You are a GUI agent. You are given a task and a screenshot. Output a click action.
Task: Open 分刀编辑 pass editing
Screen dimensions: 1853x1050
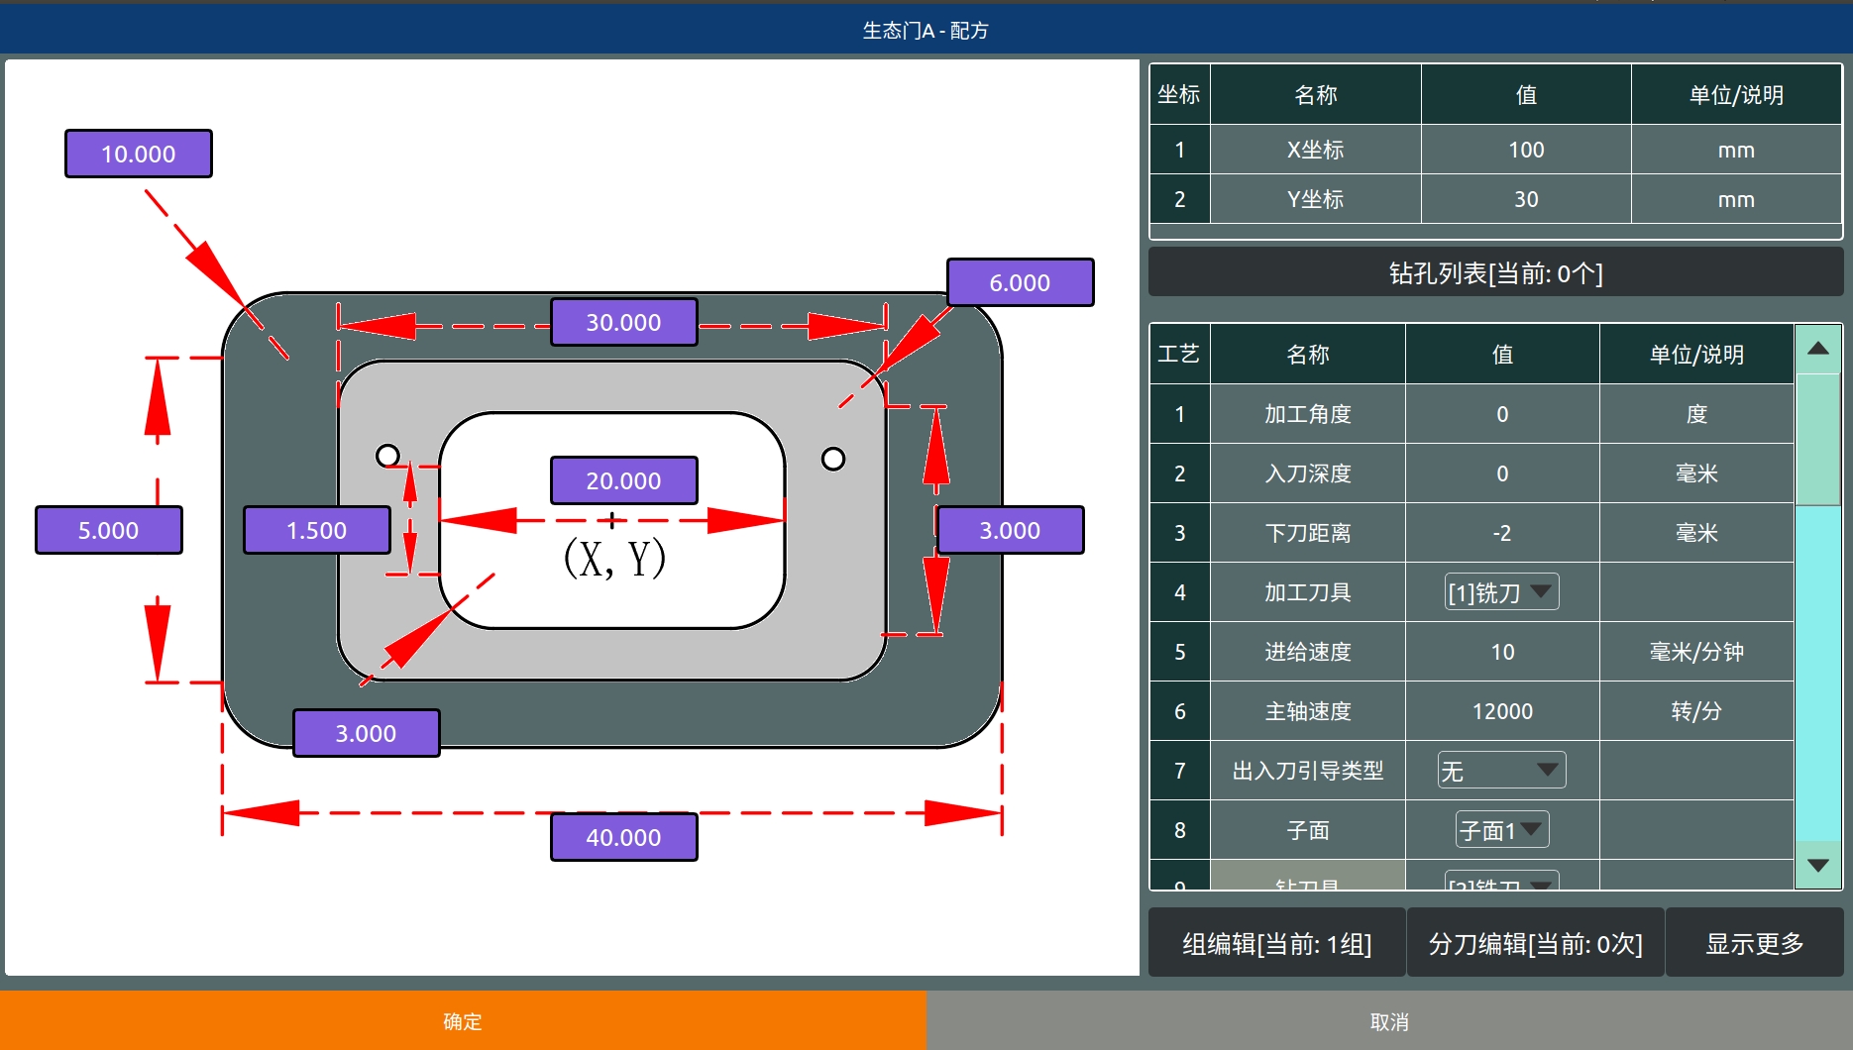coord(1535,944)
